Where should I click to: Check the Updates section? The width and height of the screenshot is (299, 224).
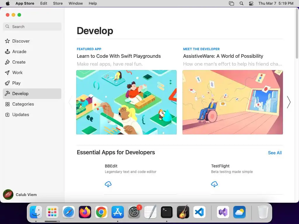32,114
